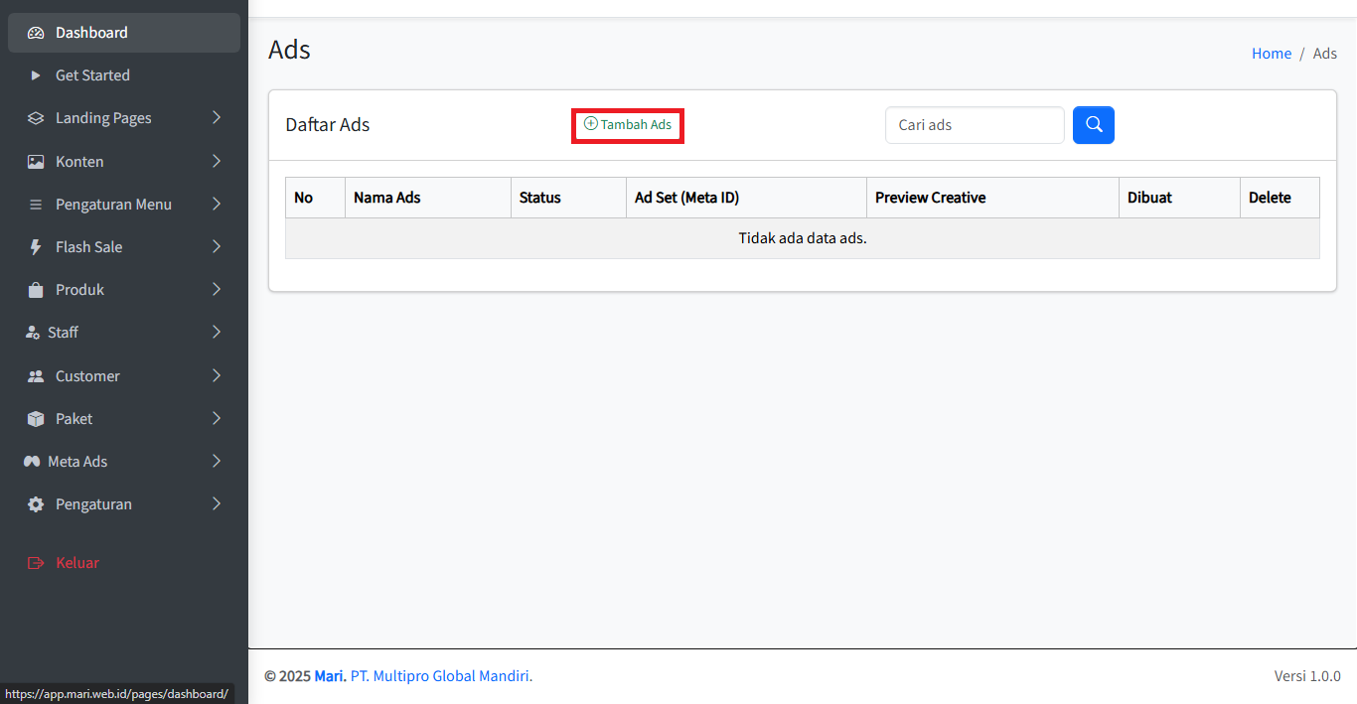1357x704 pixels.
Task: Select Keluar to log out
Action: tap(76, 563)
